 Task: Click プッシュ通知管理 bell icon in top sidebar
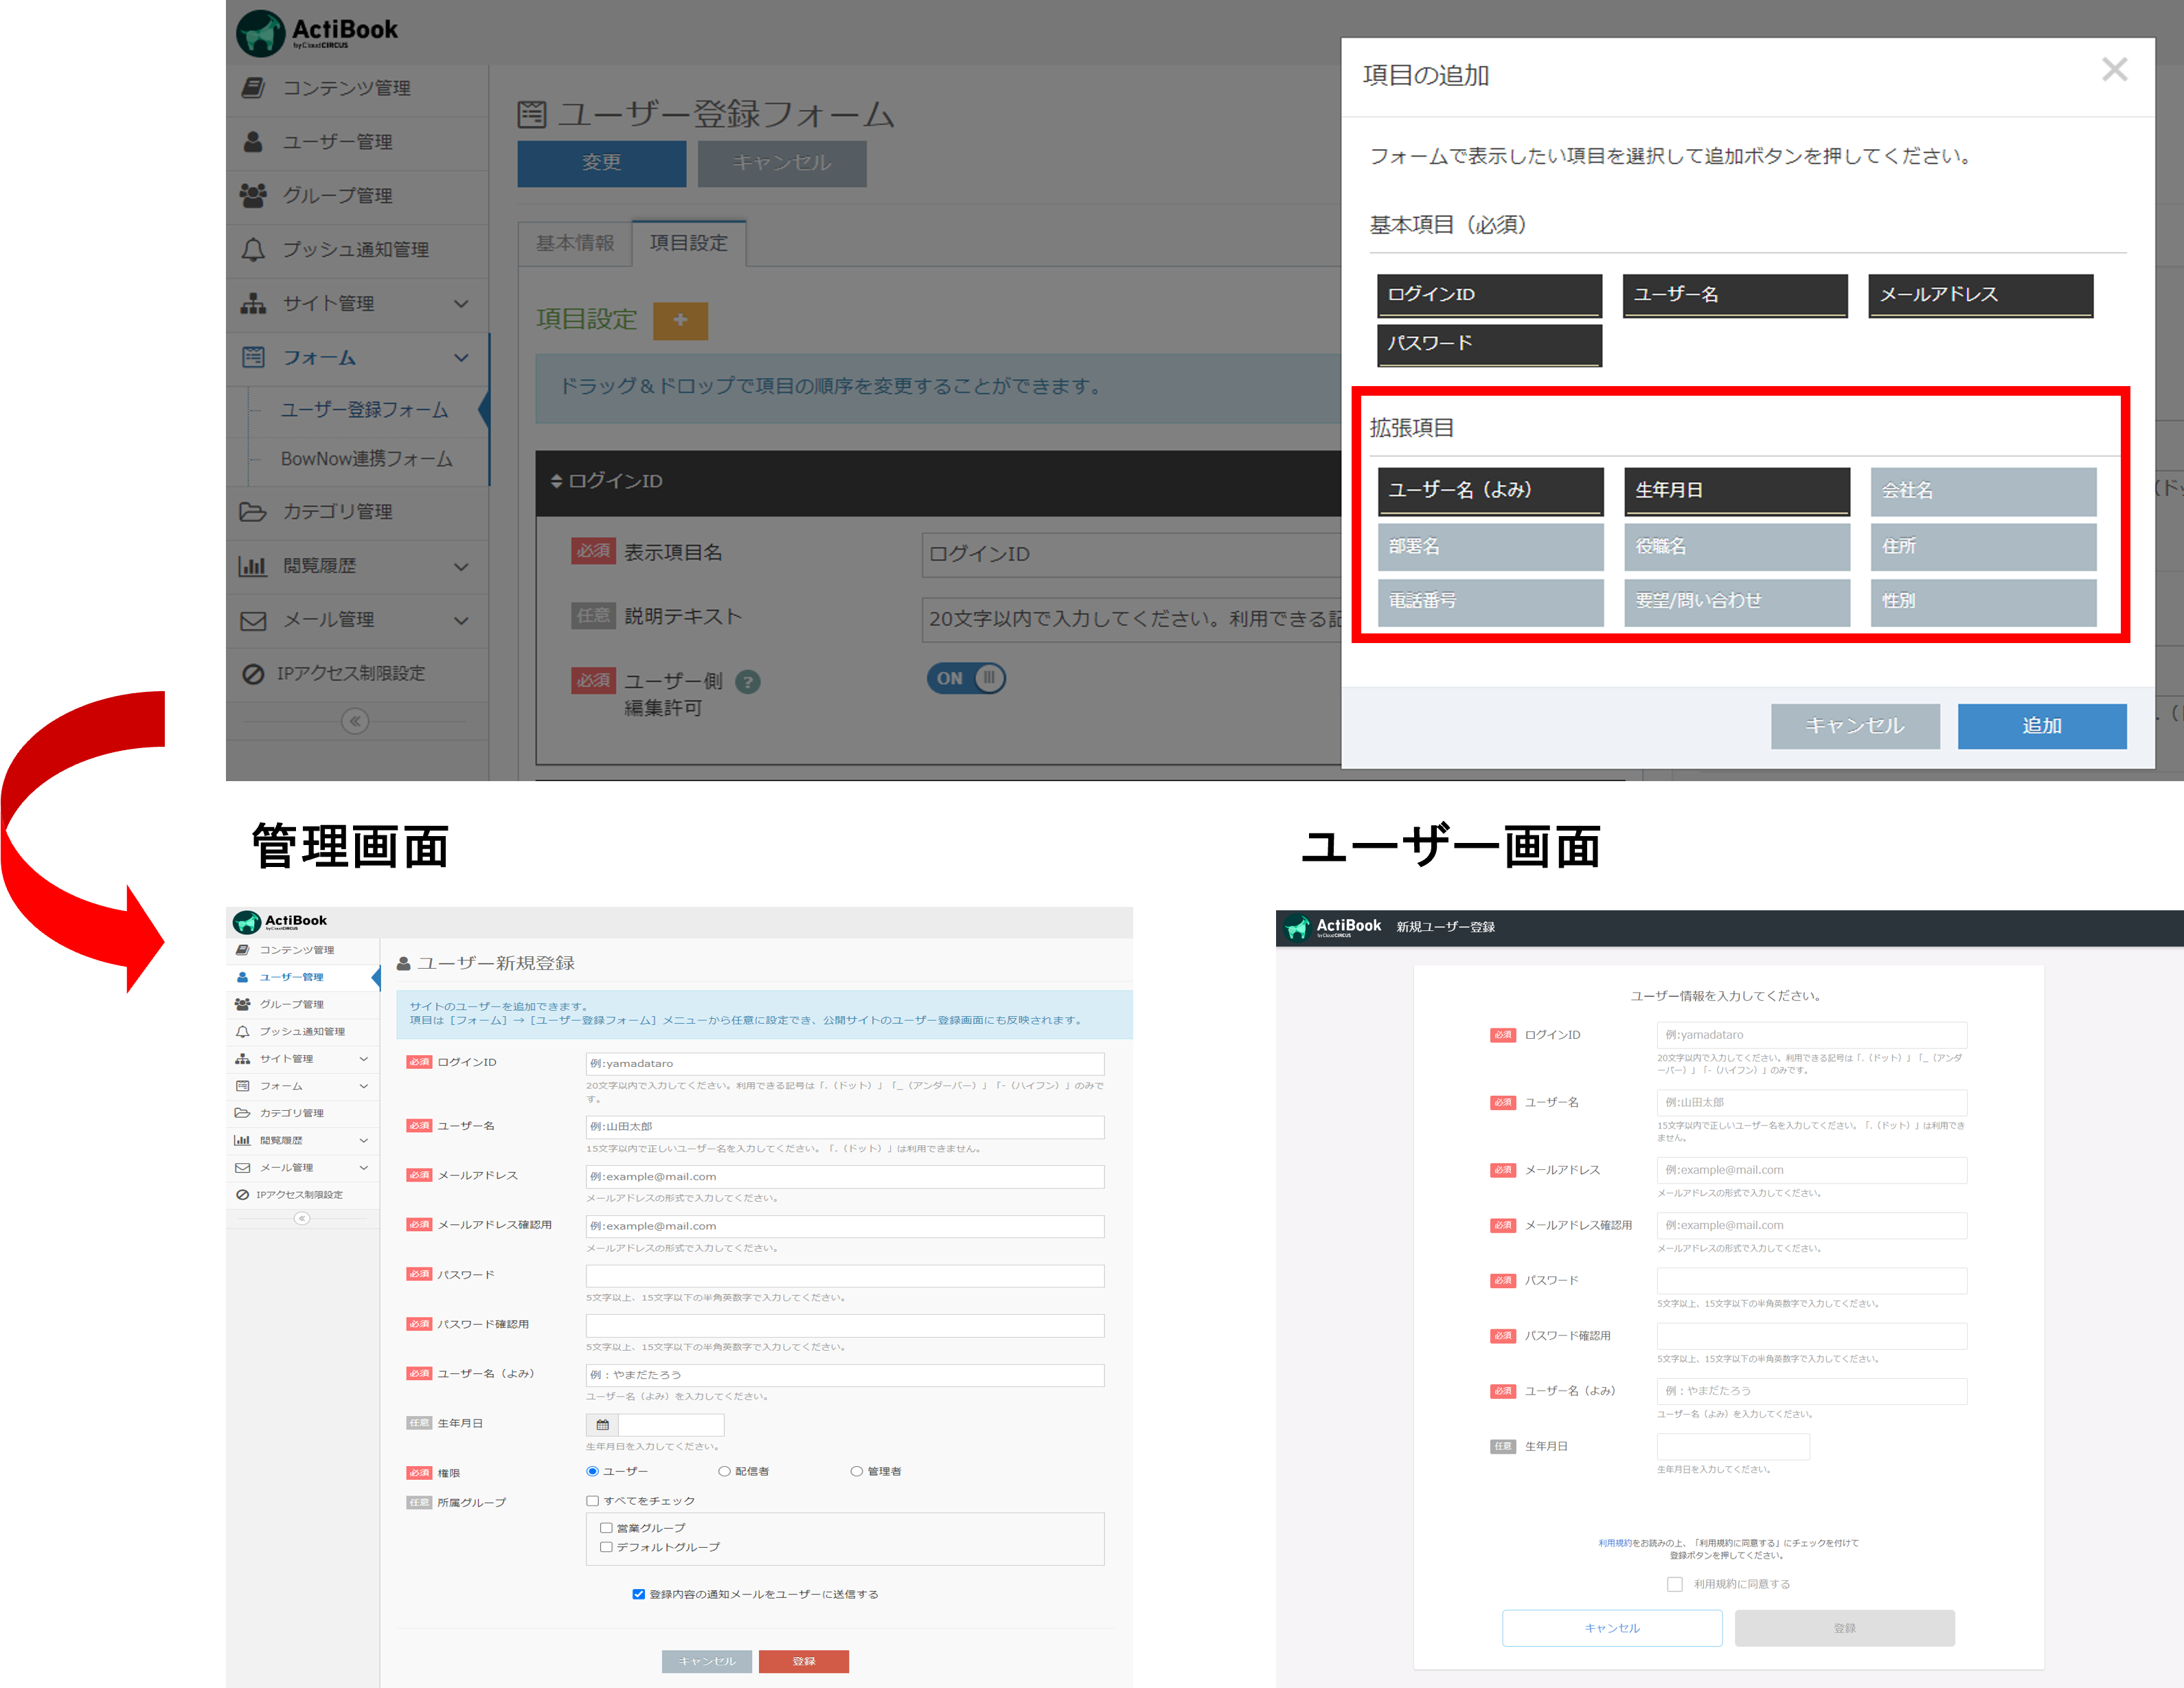(253, 249)
